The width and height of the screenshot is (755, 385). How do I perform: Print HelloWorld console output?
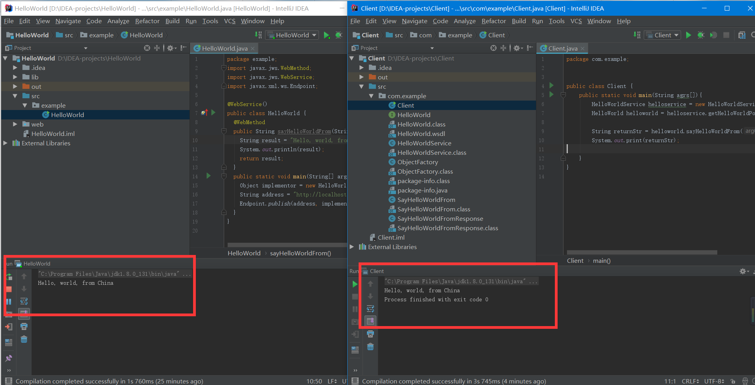[x=24, y=326]
